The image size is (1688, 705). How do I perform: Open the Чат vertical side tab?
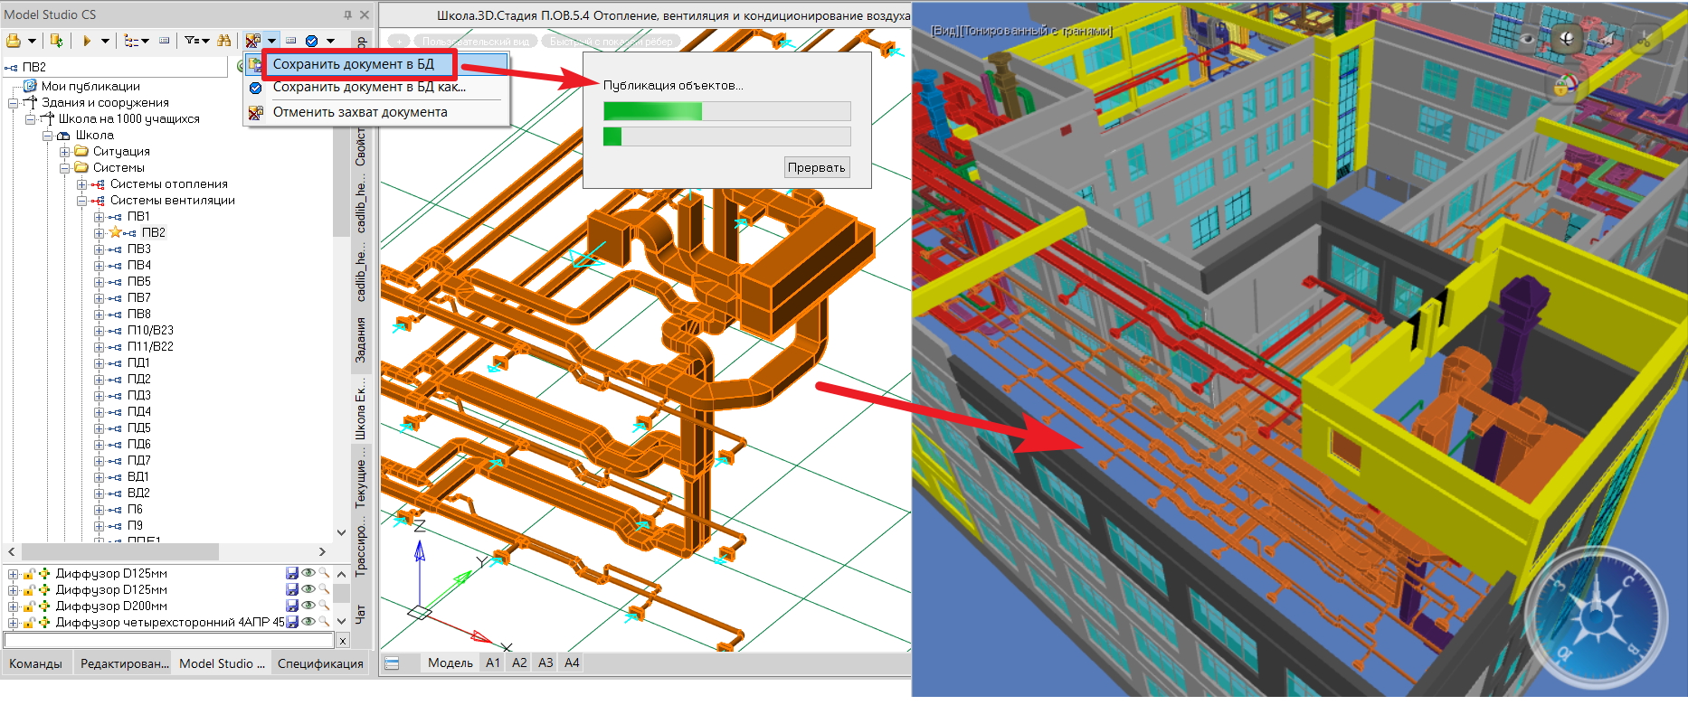click(361, 615)
